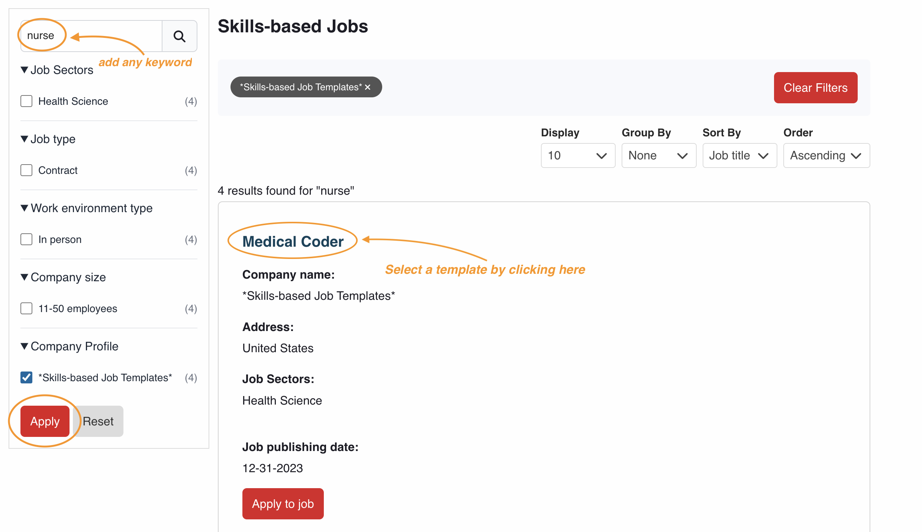
Task: Uncheck Skills-based Job Templates company profile
Action: coord(26,377)
